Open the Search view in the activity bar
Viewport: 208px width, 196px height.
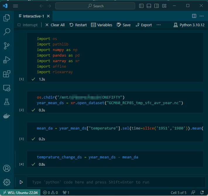(x=7, y=32)
